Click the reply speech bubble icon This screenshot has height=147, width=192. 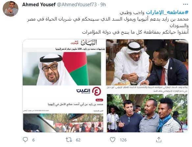pos(25,139)
